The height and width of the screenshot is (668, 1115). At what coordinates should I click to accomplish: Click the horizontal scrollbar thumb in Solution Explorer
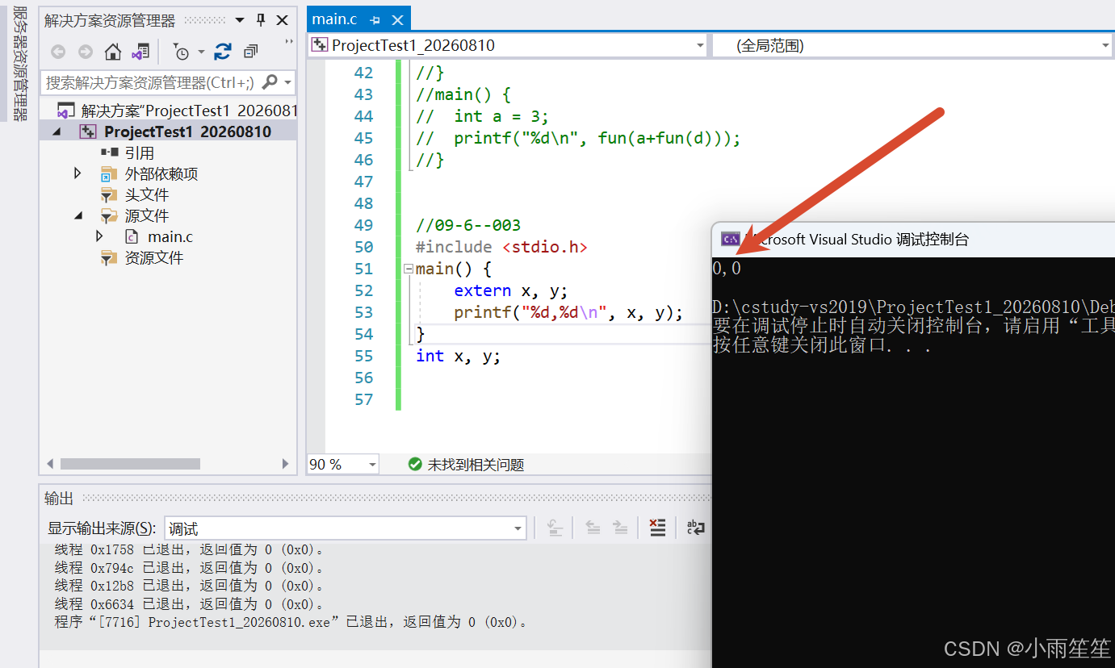pos(130,464)
